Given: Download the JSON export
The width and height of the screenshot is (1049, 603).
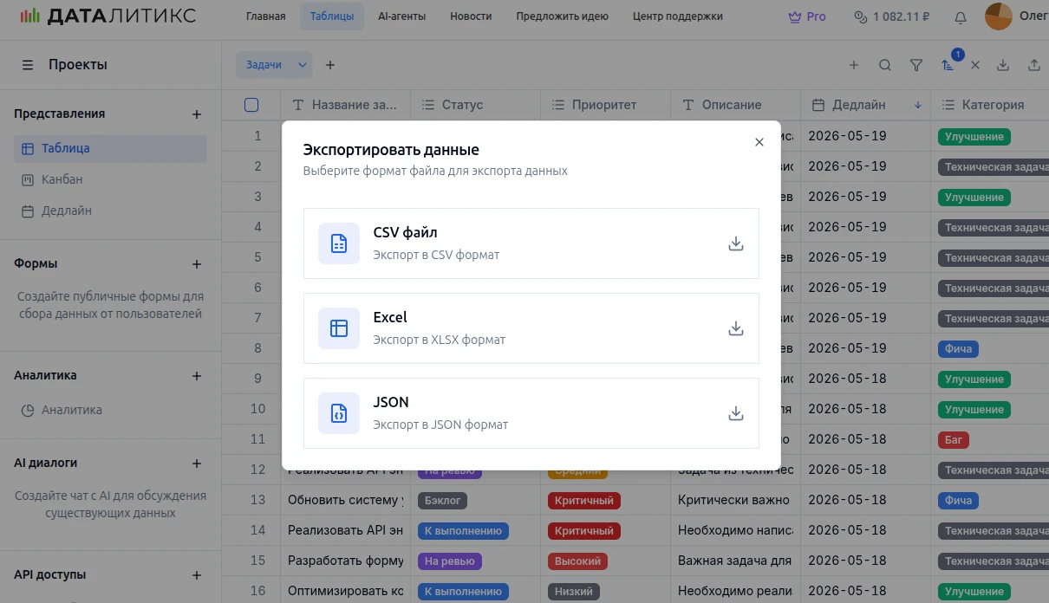Looking at the screenshot, I should [735, 413].
